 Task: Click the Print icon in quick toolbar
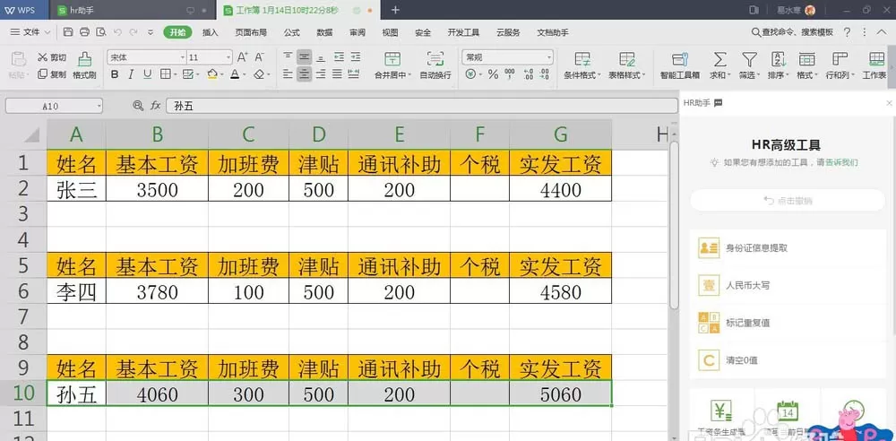(x=84, y=32)
